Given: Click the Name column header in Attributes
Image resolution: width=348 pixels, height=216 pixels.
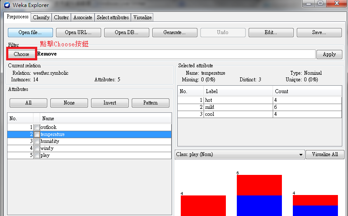Looking at the screenshot, I should [105, 118].
